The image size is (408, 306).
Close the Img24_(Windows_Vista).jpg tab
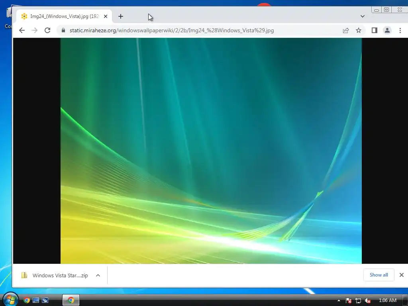tap(105, 16)
